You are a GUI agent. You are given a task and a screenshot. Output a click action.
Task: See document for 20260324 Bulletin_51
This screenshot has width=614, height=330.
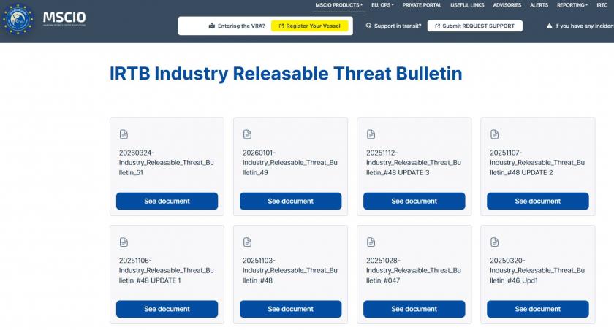167,201
